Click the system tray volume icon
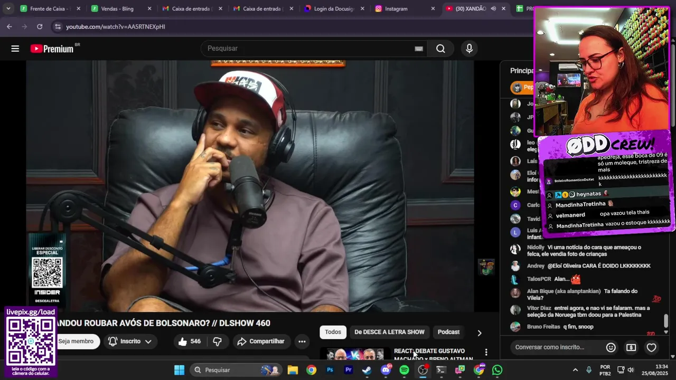 click(x=631, y=370)
